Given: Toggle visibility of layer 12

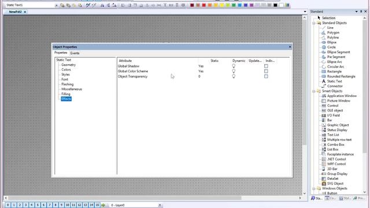Looking at the screenshot, I should 79,205.
